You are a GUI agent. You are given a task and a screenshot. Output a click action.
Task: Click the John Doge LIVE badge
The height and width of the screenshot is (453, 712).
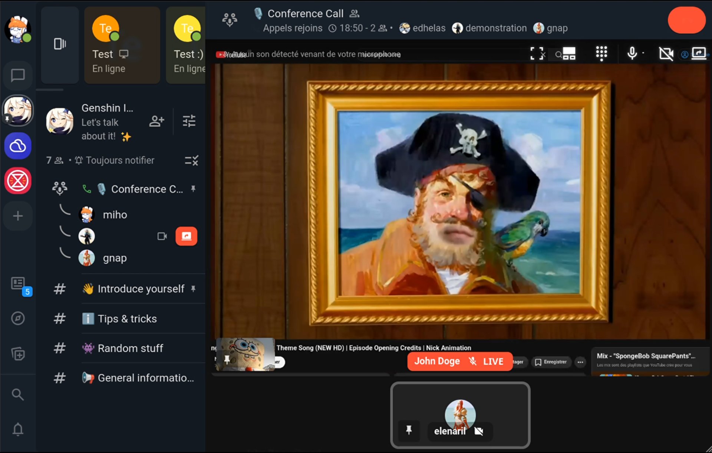click(x=460, y=362)
